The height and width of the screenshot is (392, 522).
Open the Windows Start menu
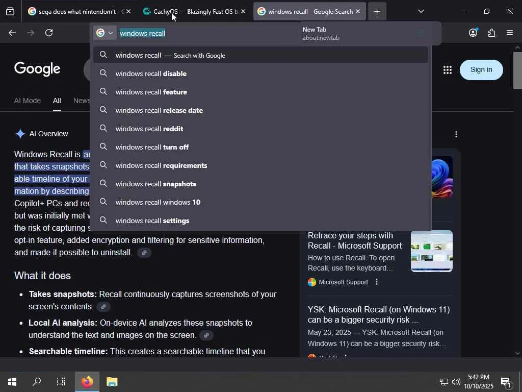(12, 382)
